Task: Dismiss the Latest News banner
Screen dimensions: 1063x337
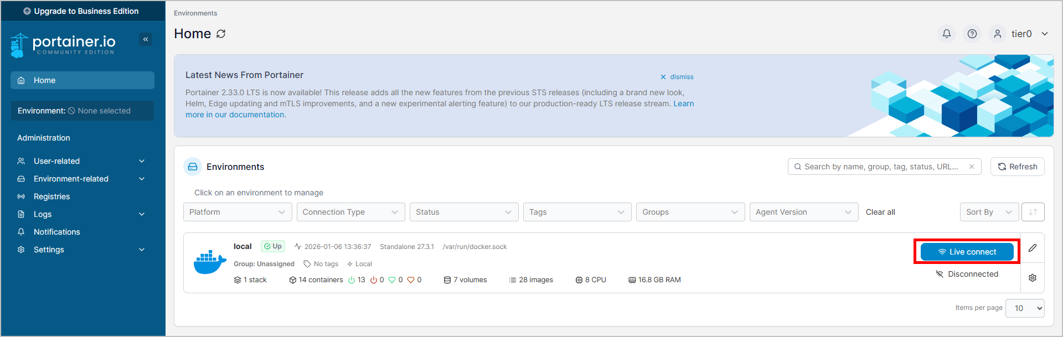Action: pos(677,77)
